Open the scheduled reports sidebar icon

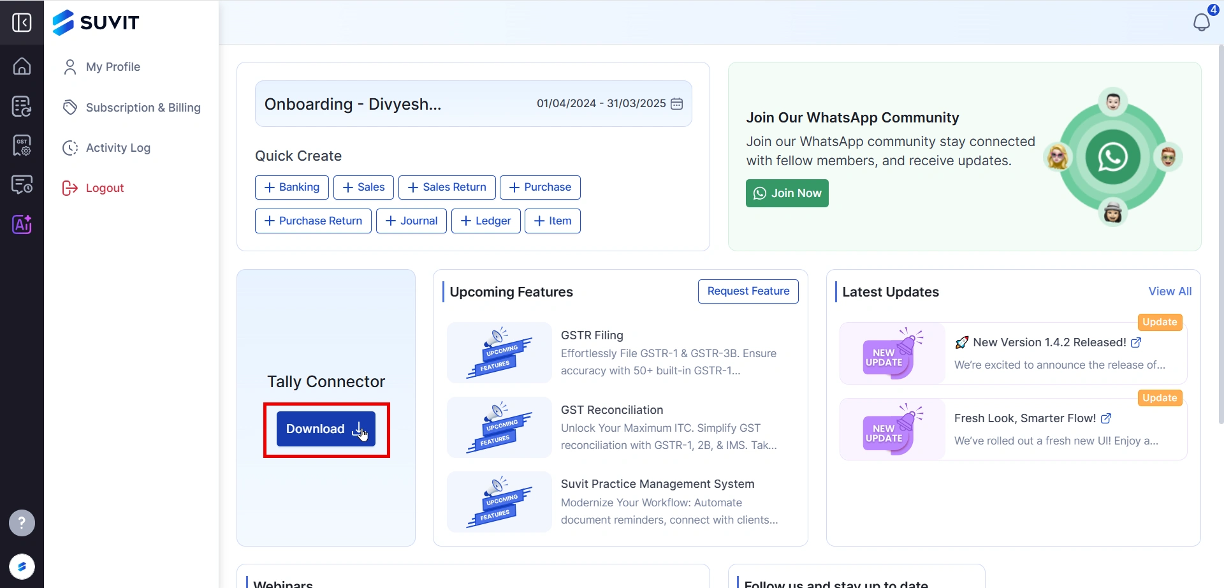coord(22,185)
